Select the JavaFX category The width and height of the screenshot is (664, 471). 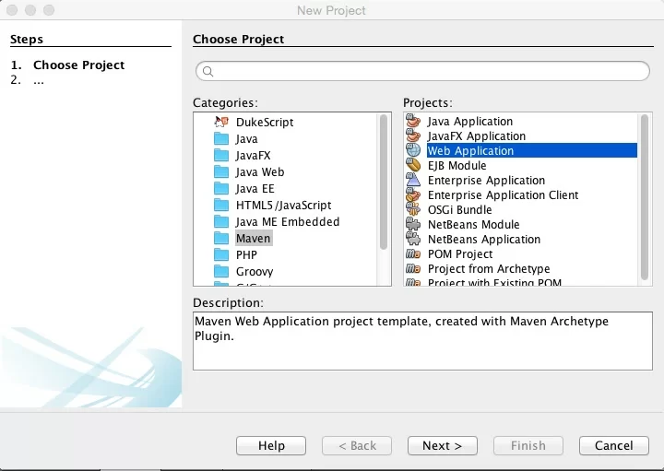pos(254,155)
